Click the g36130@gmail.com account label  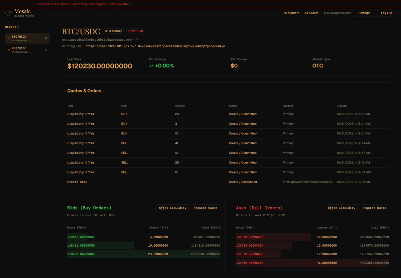pos(337,13)
